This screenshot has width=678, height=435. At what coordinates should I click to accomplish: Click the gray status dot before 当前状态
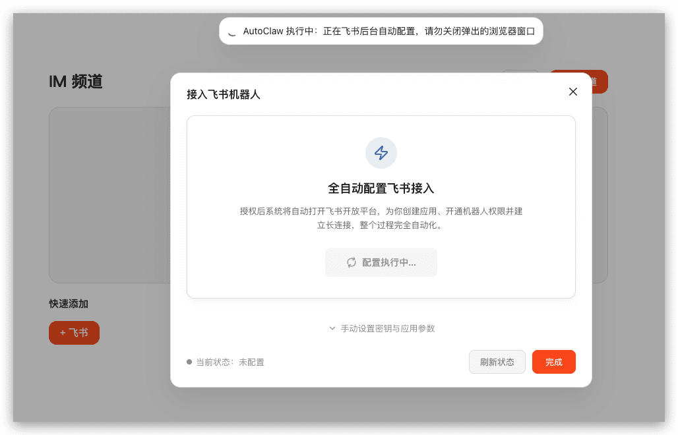pos(189,362)
